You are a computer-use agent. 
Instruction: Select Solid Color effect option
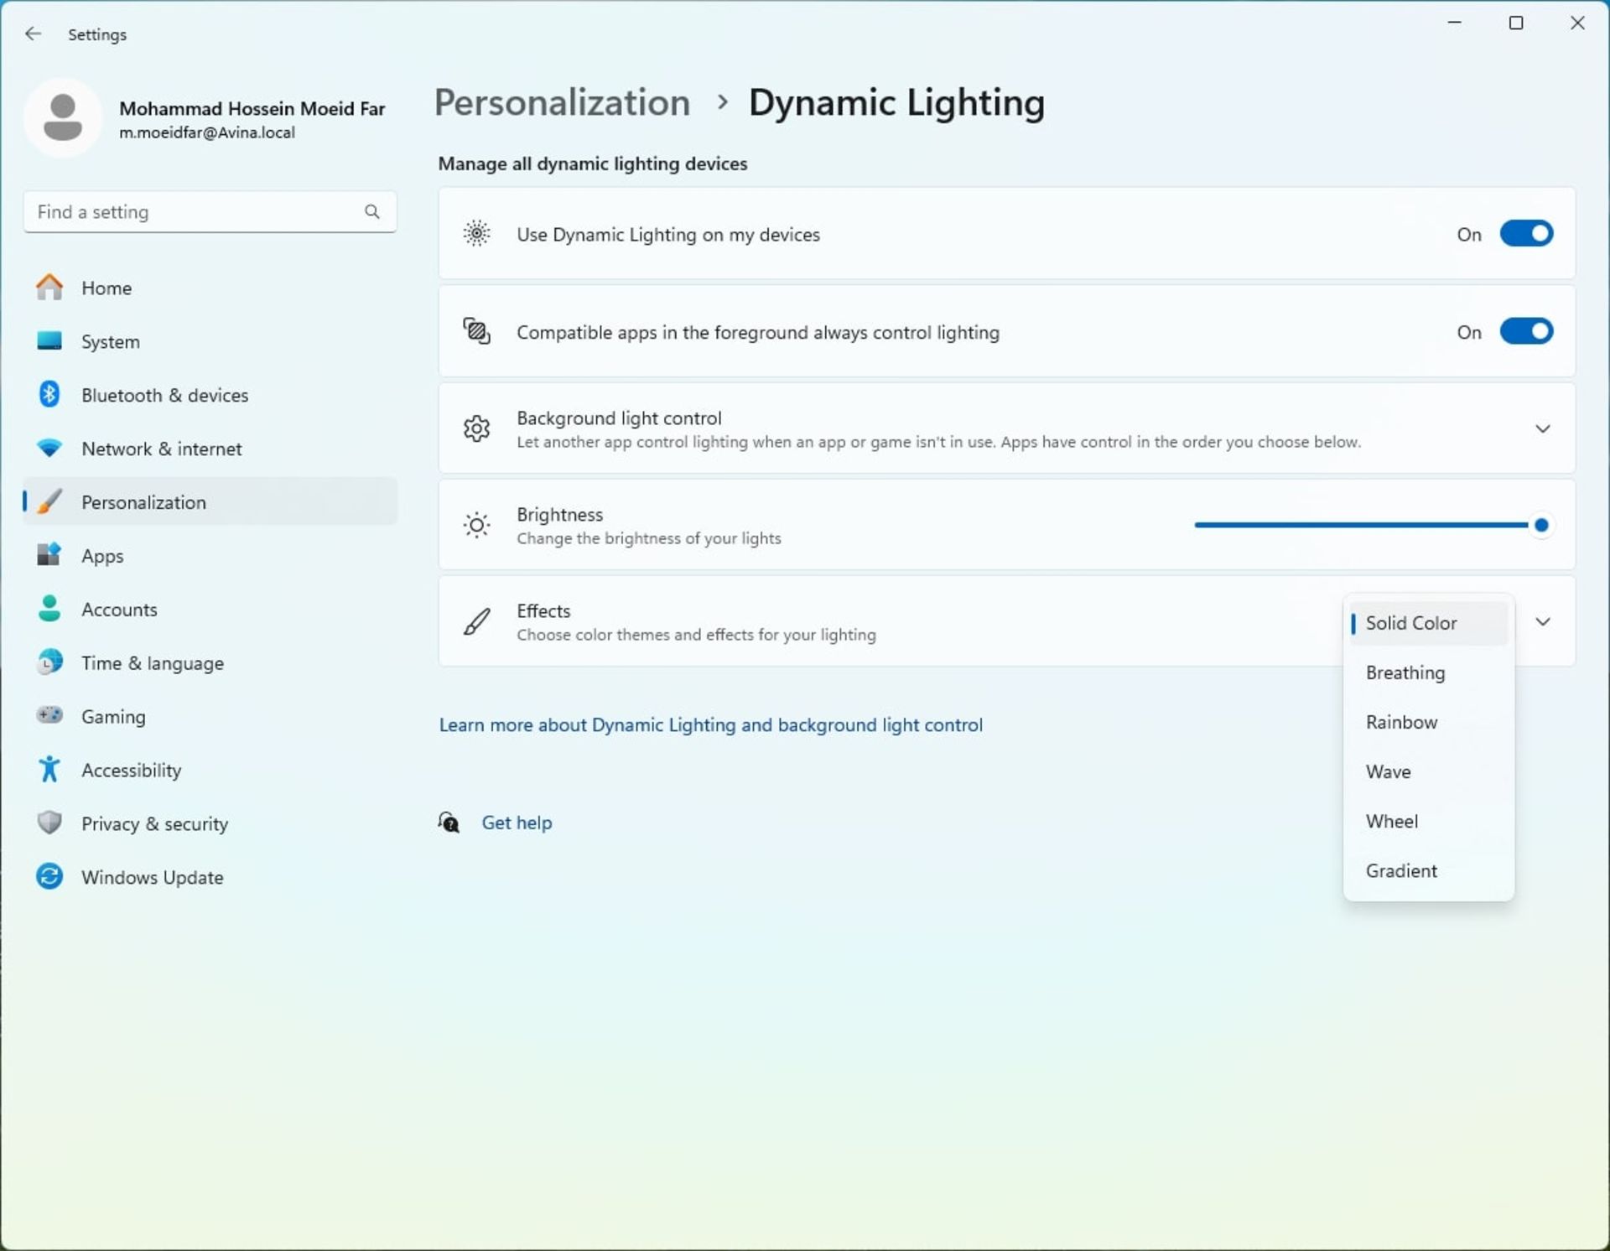(1428, 623)
